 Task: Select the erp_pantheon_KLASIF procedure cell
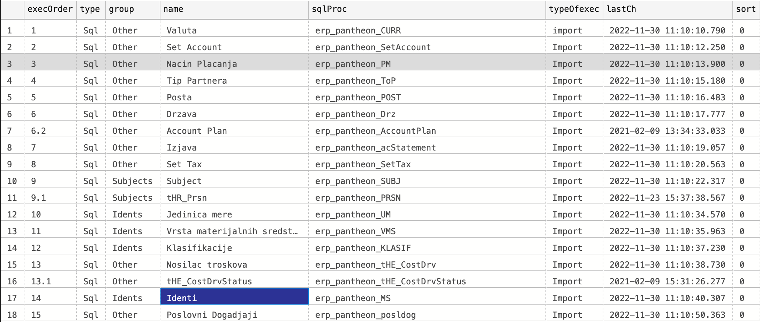point(427,248)
